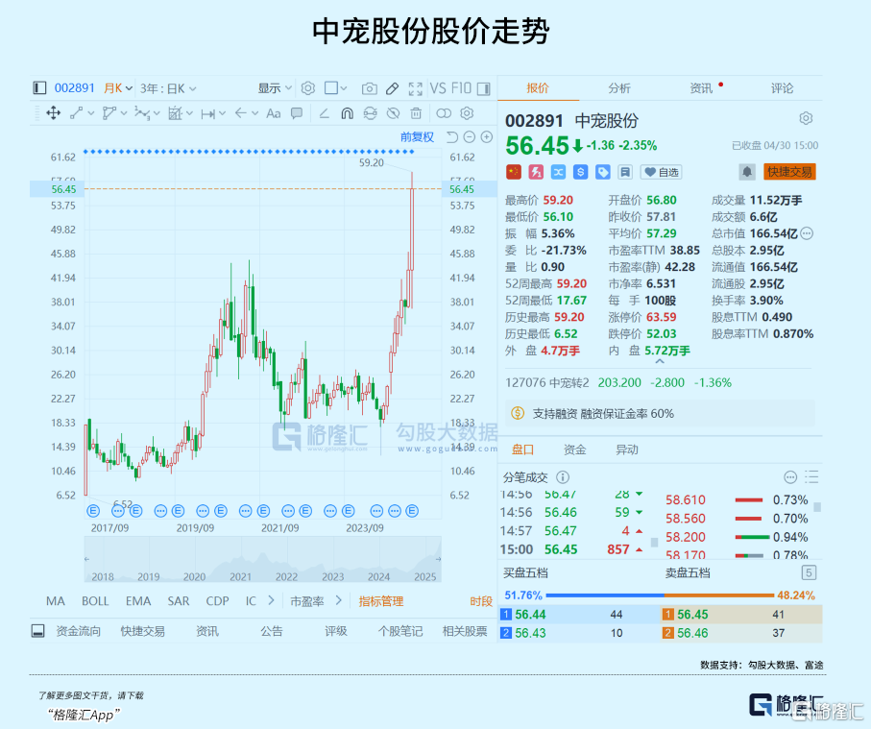The height and width of the screenshot is (729, 871).
Task: Open convertible bond 127076 中宠转2
Action: (546, 383)
